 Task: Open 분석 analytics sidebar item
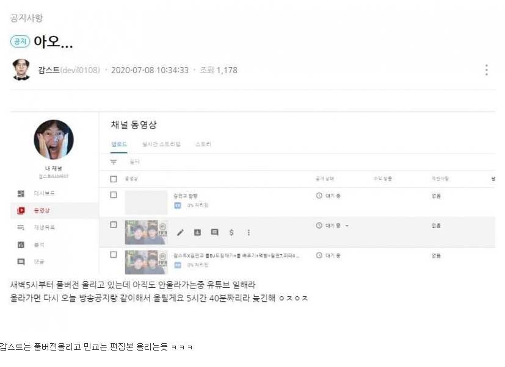click(x=38, y=245)
